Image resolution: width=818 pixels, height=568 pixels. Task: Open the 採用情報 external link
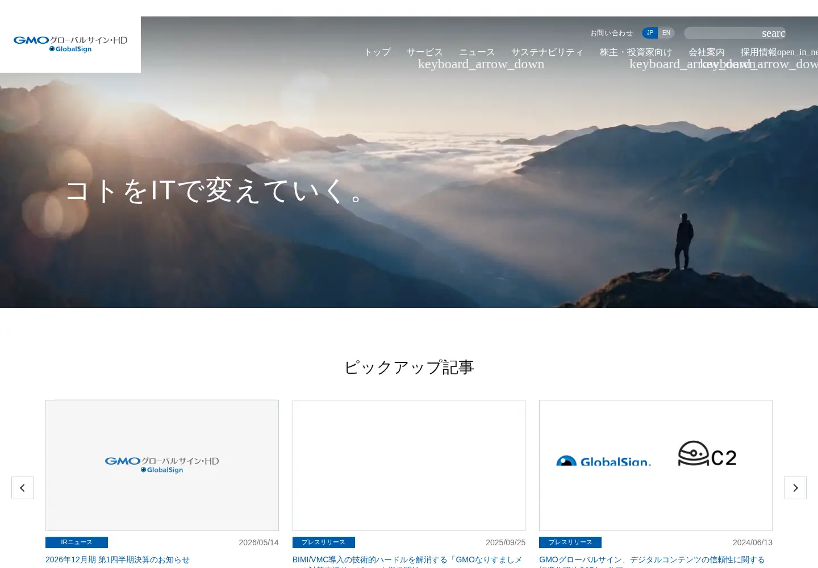[779, 52]
